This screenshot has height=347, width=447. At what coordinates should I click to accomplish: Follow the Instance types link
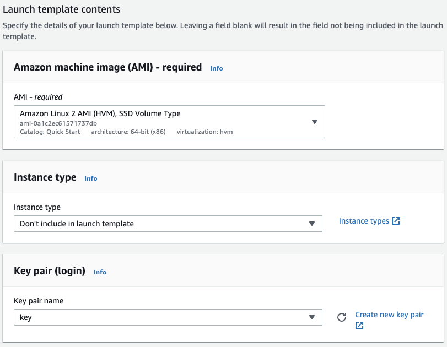(364, 221)
